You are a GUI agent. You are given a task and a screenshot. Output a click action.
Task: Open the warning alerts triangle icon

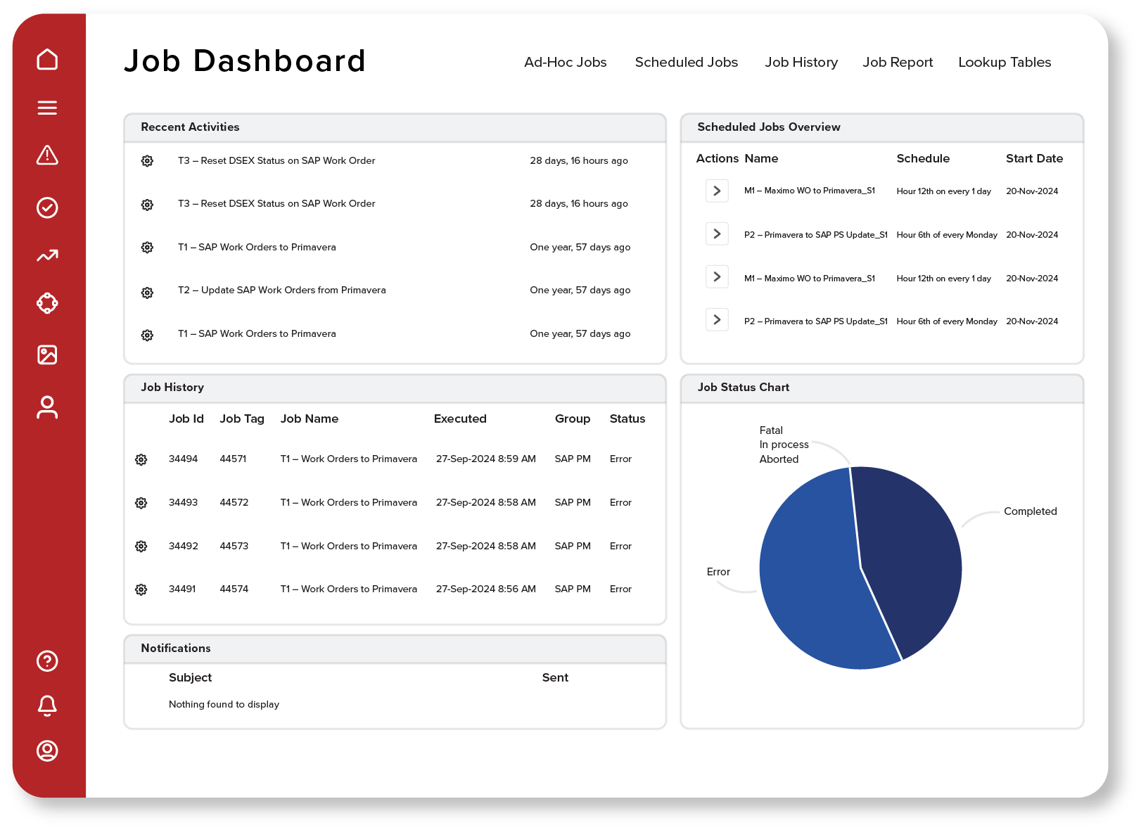(47, 155)
